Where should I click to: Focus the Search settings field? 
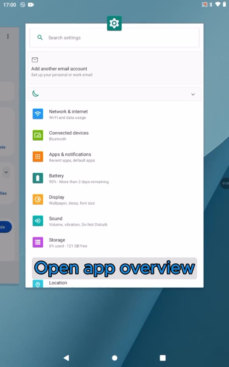114,38
